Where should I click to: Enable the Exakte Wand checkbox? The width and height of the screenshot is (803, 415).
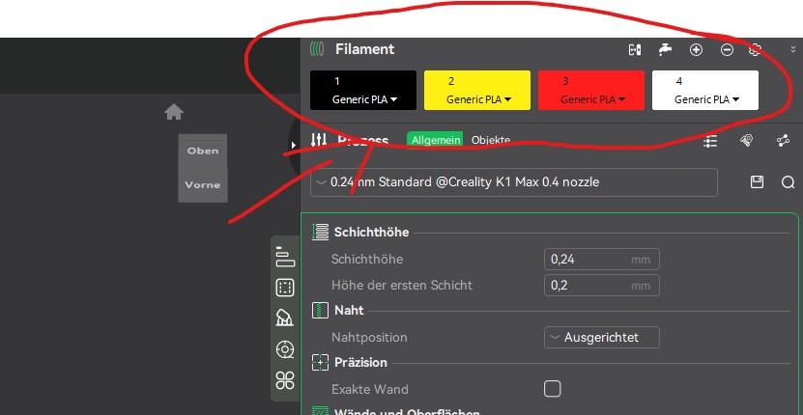553,389
